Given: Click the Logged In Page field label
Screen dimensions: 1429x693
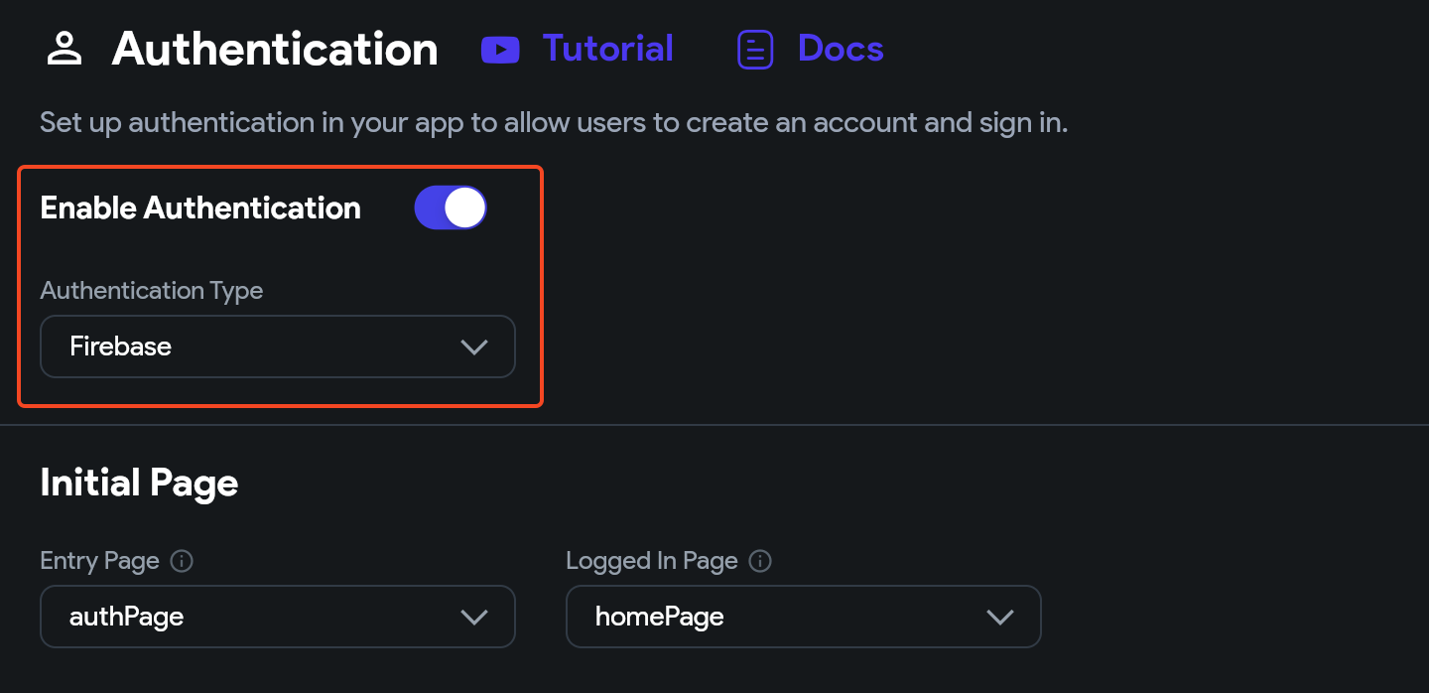Looking at the screenshot, I should [652, 561].
